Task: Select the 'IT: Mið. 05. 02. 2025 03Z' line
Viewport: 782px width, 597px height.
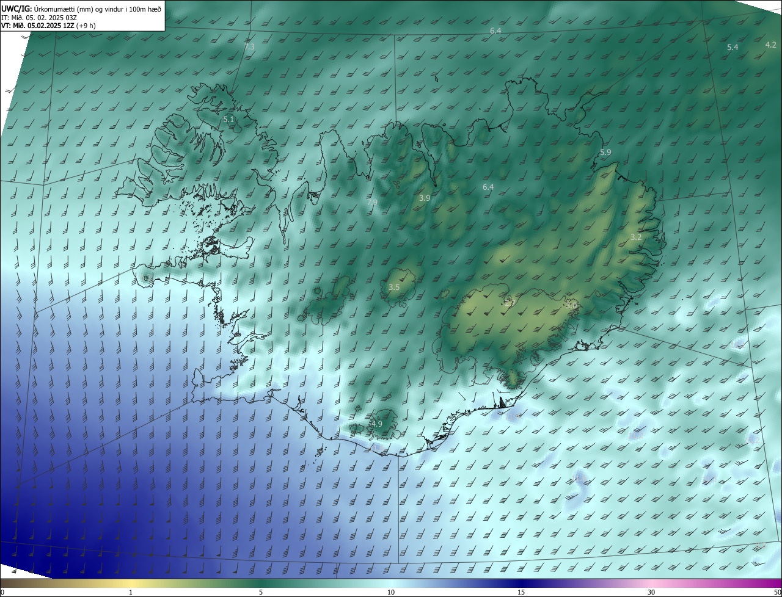Action: pyautogui.click(x=39, y=18)
